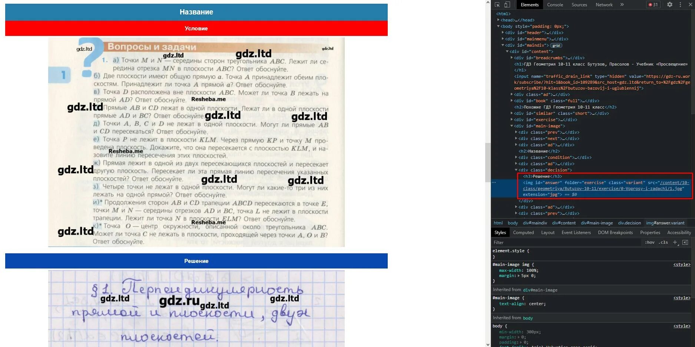Click the textbook exercise condition image
This screenshot has height=347, width=695.
coord(196,142)
